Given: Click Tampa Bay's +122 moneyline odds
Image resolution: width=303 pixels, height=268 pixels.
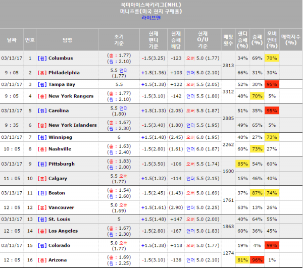Looking at the screenshot, I should click(176, 84).
